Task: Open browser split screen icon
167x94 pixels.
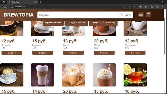Action: pos(140,7)
